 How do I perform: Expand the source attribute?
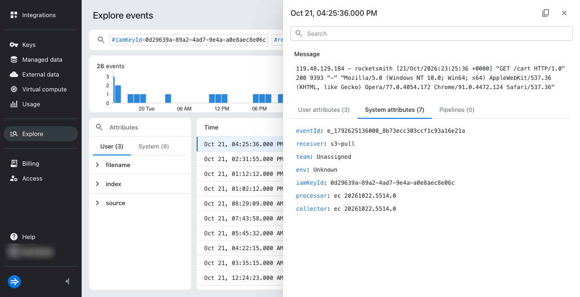pos(97,203)
